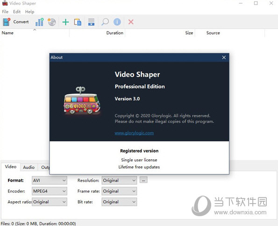Open the File menu
Screen dimensions: 278x226
pos(5,12)
